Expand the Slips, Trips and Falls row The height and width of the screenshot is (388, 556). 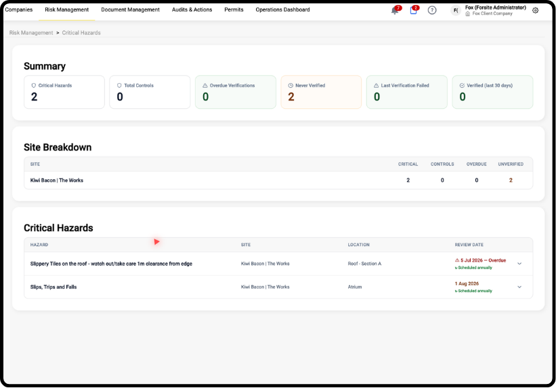coord(519,287)
